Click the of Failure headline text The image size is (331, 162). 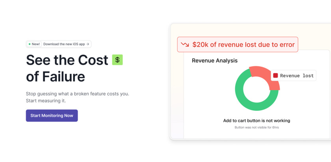coord(56,76)
